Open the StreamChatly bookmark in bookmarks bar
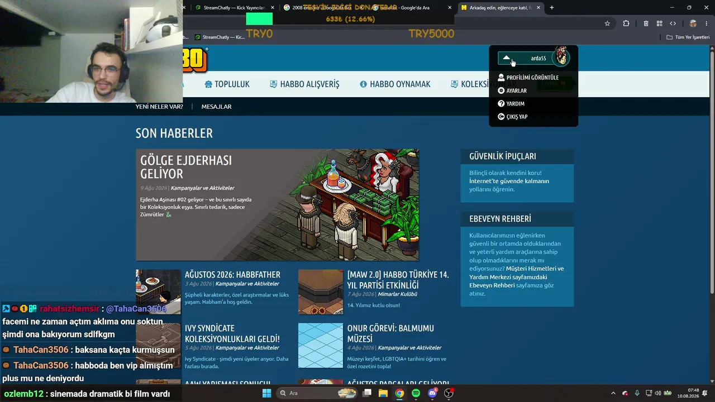 point(220,37)
